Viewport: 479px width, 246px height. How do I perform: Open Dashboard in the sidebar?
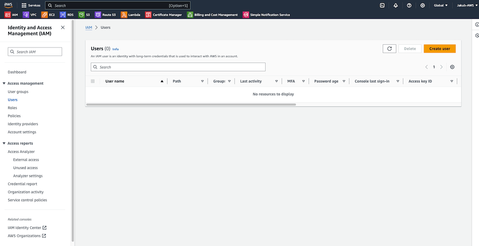17,72
